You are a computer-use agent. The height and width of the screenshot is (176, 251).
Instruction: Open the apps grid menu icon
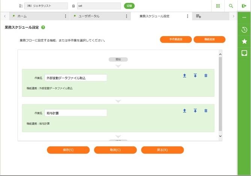coord(218,6)
